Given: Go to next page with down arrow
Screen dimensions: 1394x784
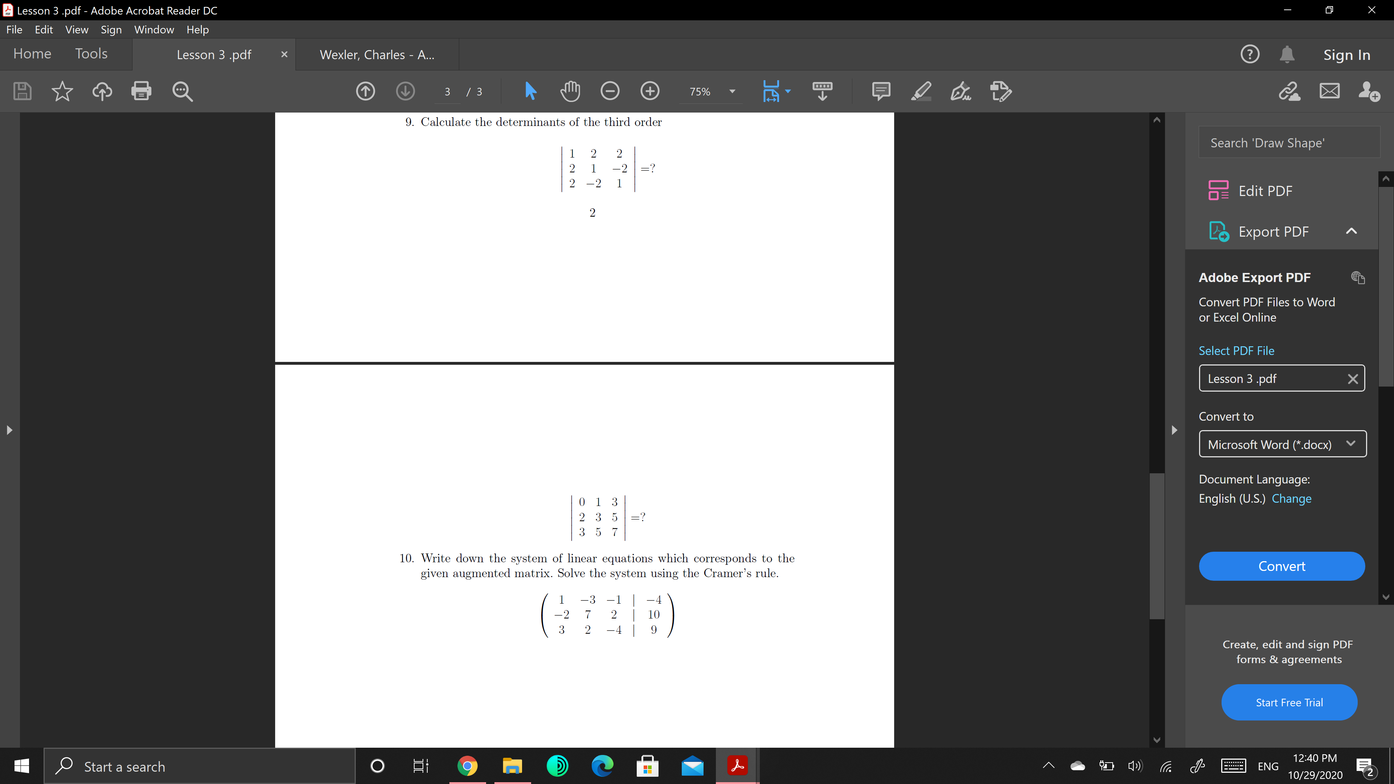Looking at the screenshot, I should pos(405,91).
